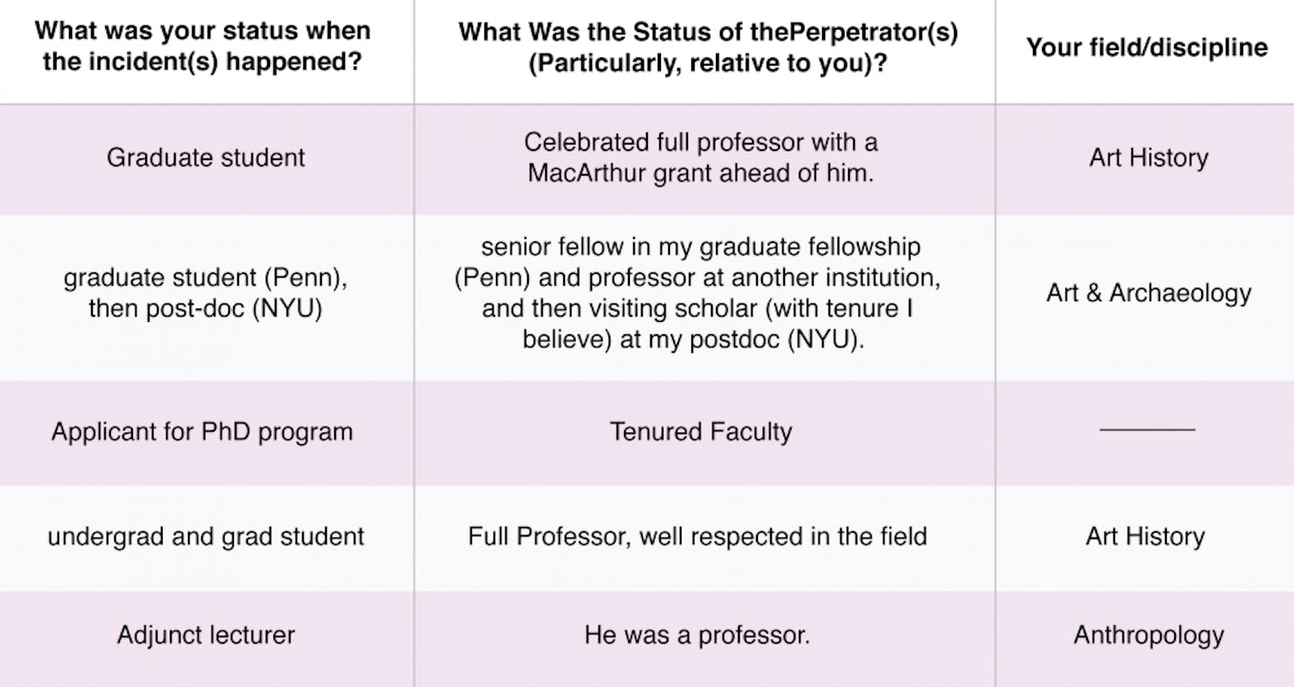Click the 'He was a professor.' cell
The image size is (1294, 687).
697,635
